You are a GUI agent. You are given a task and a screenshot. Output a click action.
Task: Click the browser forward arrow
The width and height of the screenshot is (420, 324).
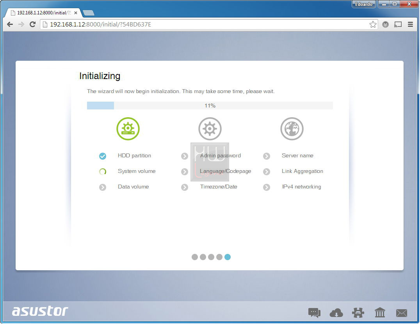[x=21, y=24]
